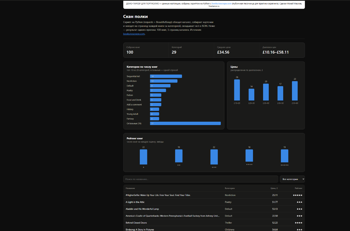Click five-star rating in #HigherSelfie row
Image resolution: width=350 pixels, height=231 pixels.
tap(297, 195)
